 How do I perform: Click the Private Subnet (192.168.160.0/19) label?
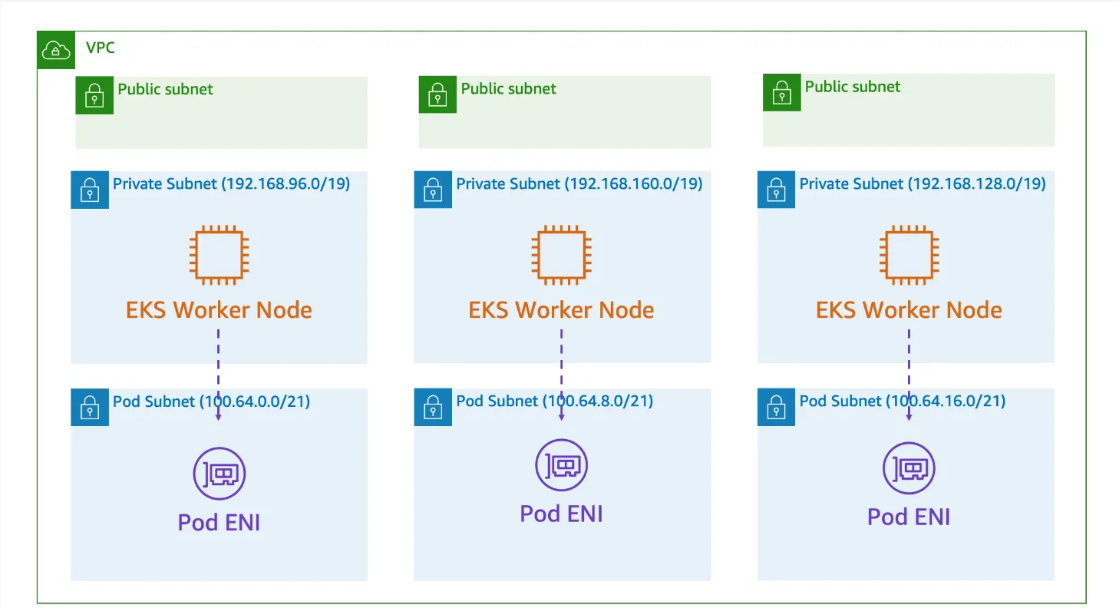(579, 184)
